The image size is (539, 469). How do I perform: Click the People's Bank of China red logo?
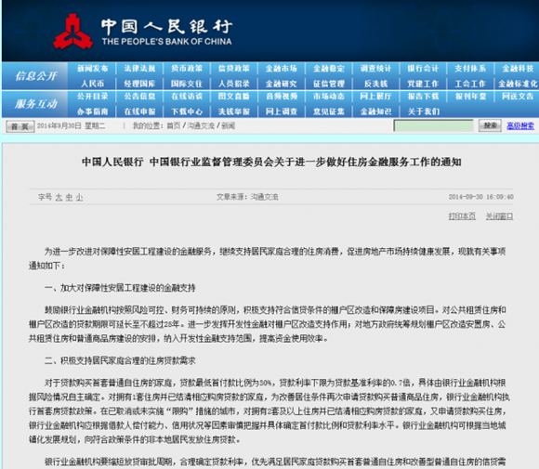(72, 32)
